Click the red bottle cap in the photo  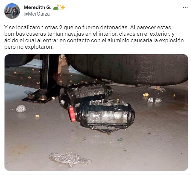point(72,114)
